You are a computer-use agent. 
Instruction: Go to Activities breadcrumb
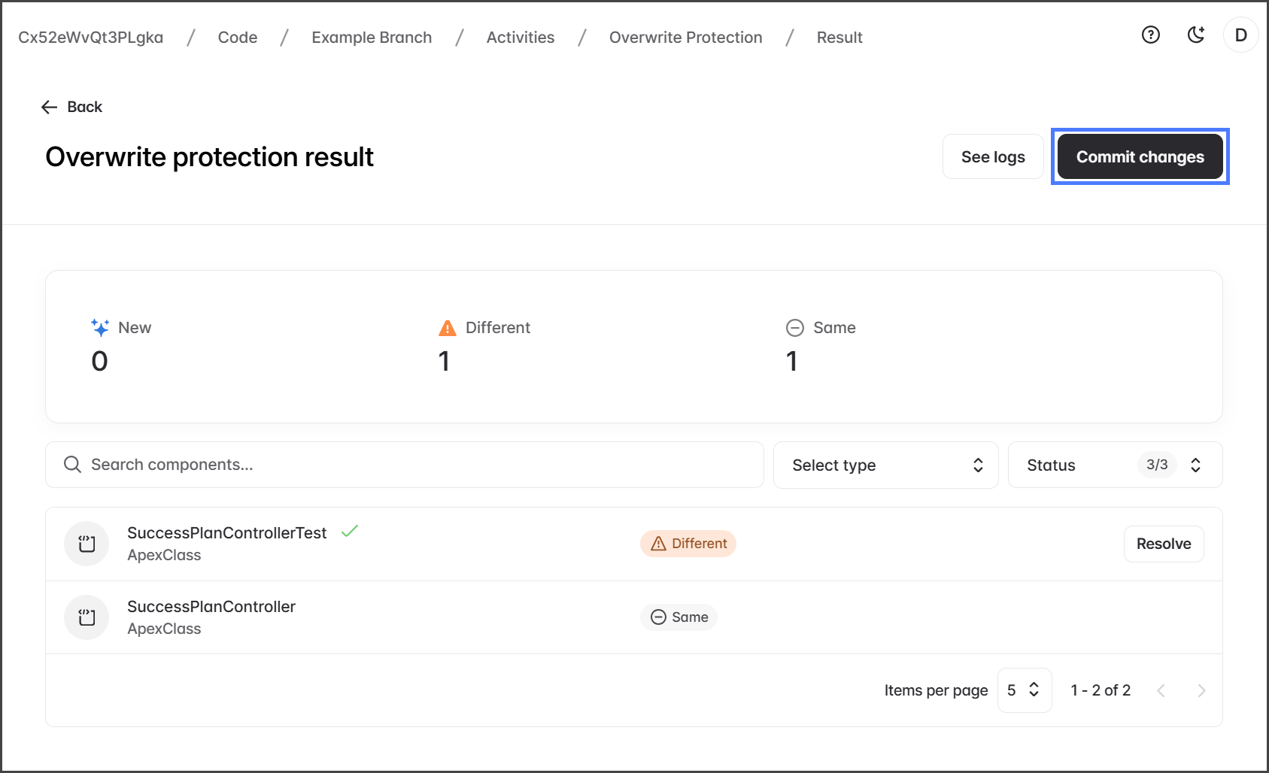[520, 38]
